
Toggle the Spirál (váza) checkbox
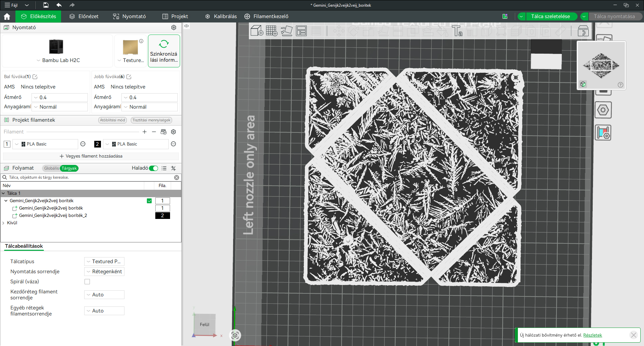(x=87, y=282)
